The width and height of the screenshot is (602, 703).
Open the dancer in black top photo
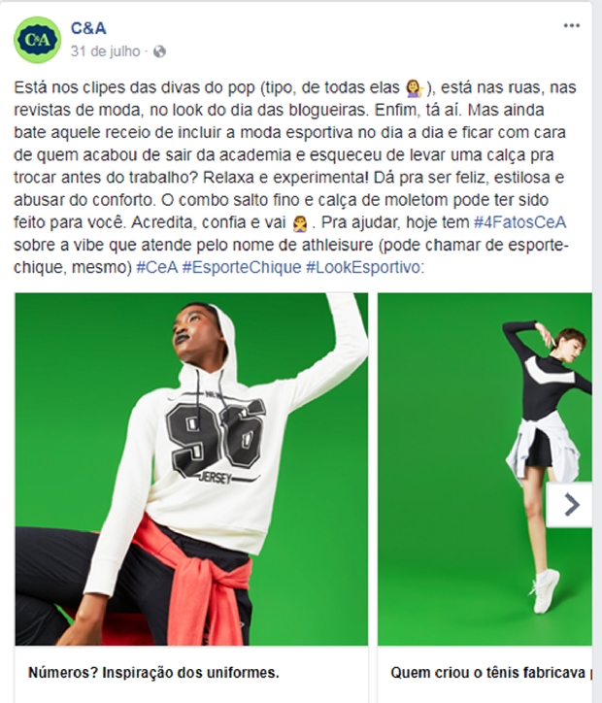coord(485,469)
